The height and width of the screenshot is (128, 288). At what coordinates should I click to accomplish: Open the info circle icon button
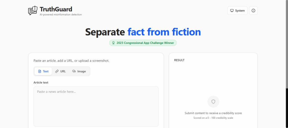click(x=253, y=11)
